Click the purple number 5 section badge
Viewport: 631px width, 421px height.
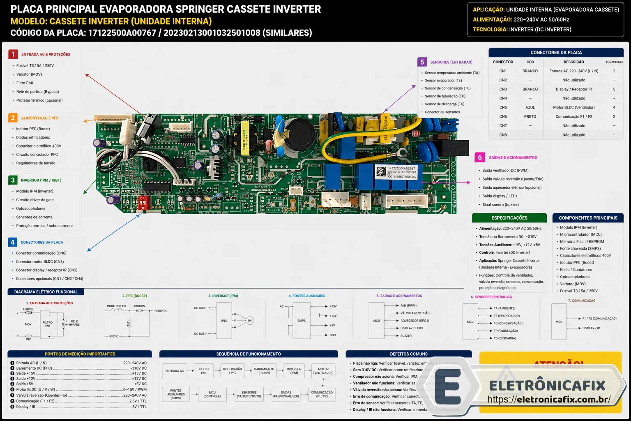click(422, 62)
